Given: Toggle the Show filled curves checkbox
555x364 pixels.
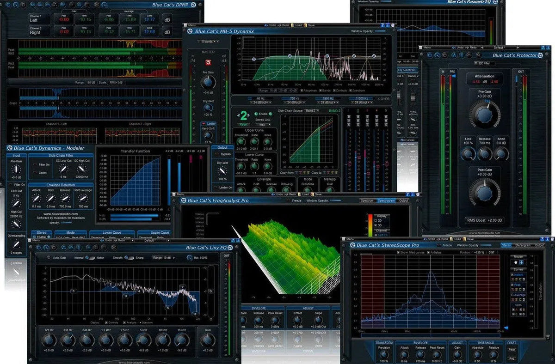Looking at the screenshot, I should tap(398, 253).
